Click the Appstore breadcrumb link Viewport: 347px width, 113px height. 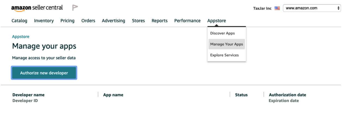pos(21,36)
